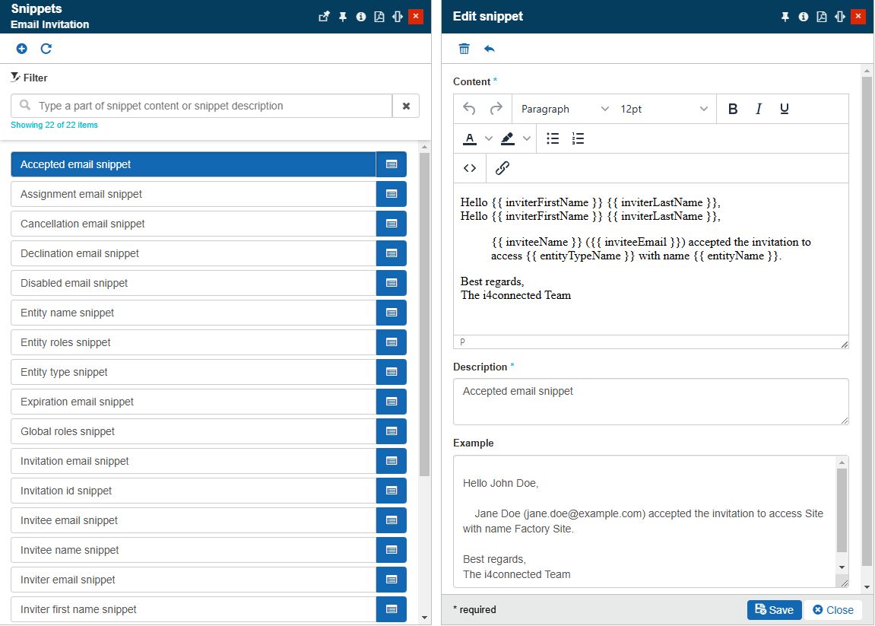Open the Paragraph format dropdown
The height and width of the screenshot is (626, 875).
pyautogui.click(x=565, y=109)
